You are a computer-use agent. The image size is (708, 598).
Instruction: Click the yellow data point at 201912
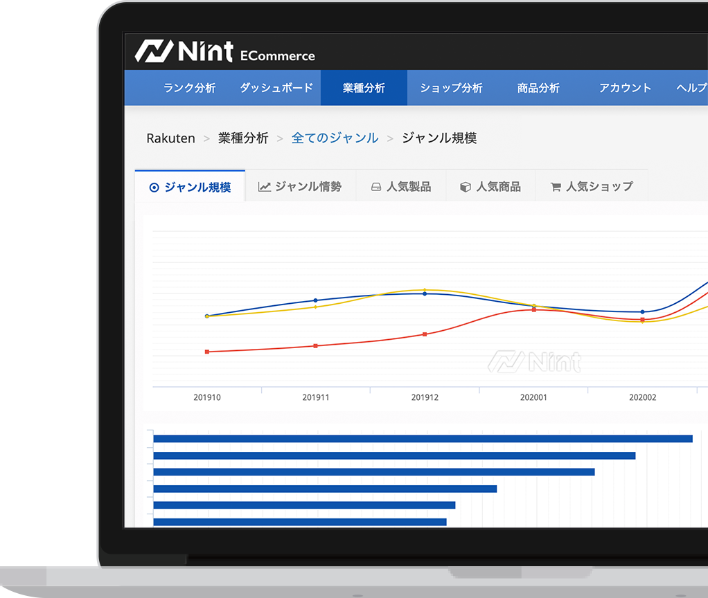[425, 290]
